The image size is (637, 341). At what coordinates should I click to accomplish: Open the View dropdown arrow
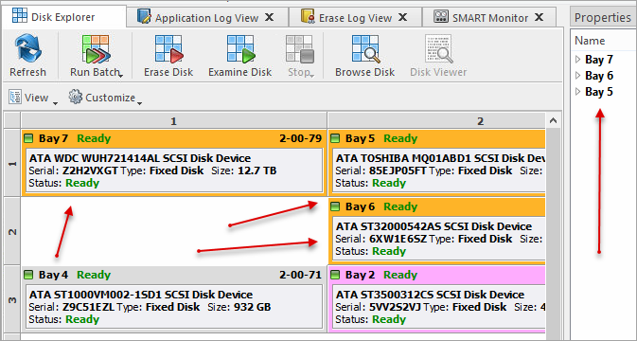[55, 103]
